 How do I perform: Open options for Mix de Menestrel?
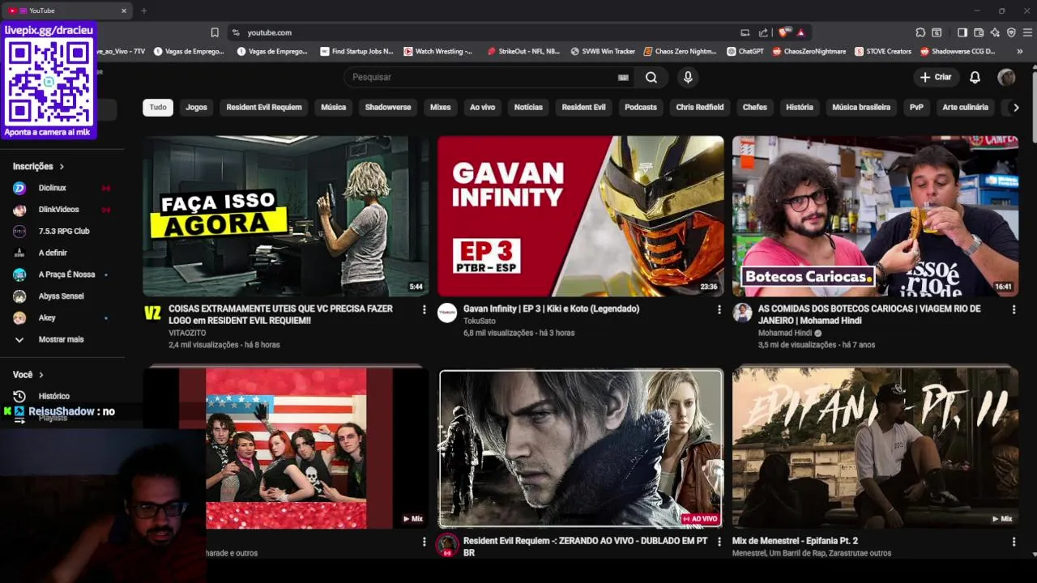(1014, 541)
